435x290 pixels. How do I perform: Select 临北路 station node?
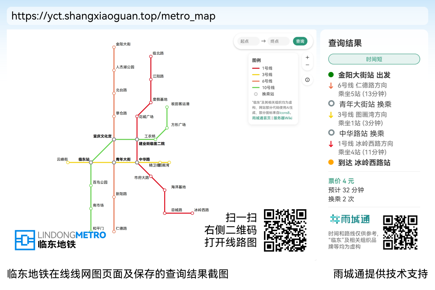(x=151, y=56)
